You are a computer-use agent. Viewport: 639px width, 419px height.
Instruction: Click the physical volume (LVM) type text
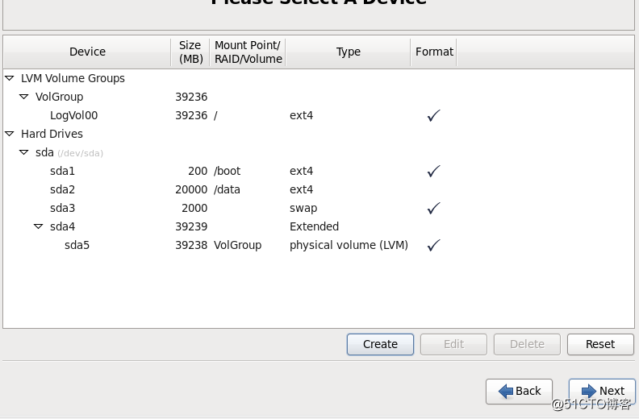[x=349, y=245]
